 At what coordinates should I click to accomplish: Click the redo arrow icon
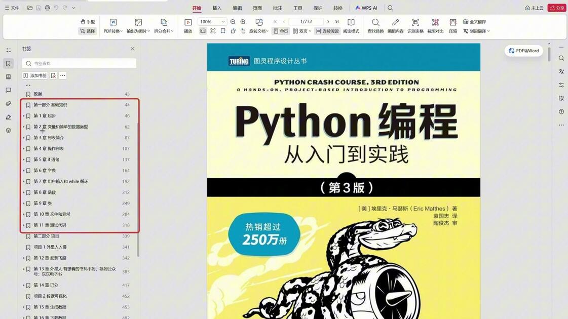[65, 8]
